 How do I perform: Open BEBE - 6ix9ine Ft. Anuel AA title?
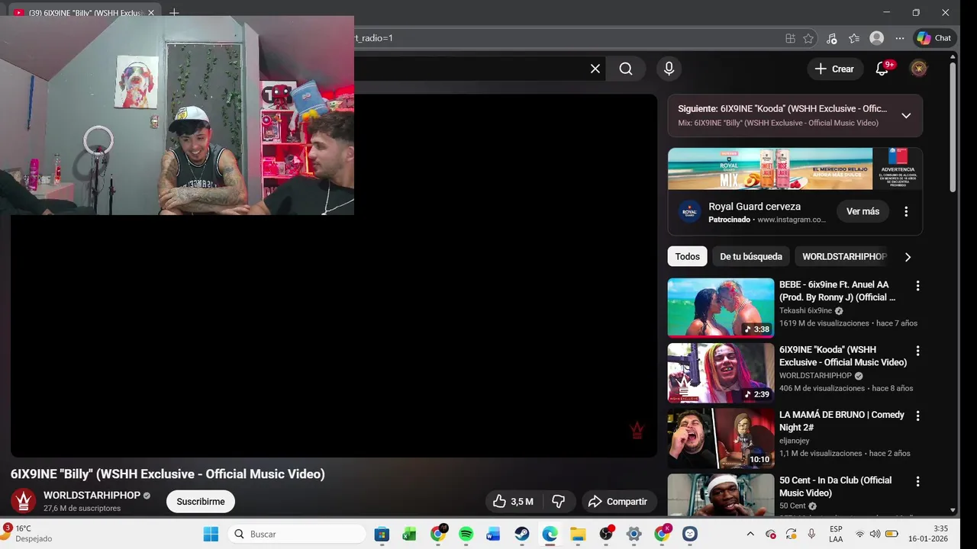(837, 291)
